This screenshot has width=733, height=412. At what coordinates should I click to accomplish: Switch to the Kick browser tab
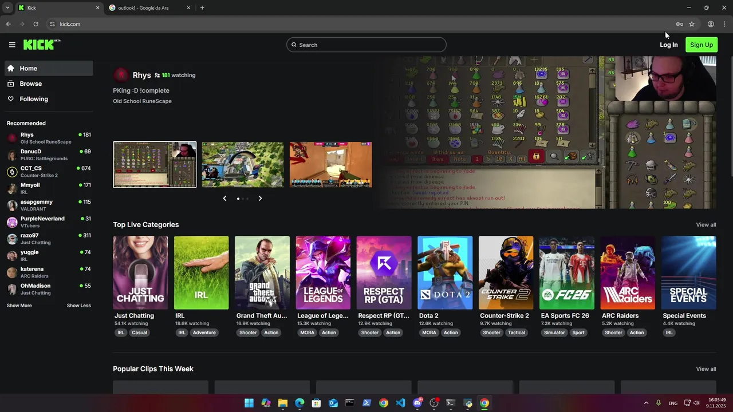58,7
